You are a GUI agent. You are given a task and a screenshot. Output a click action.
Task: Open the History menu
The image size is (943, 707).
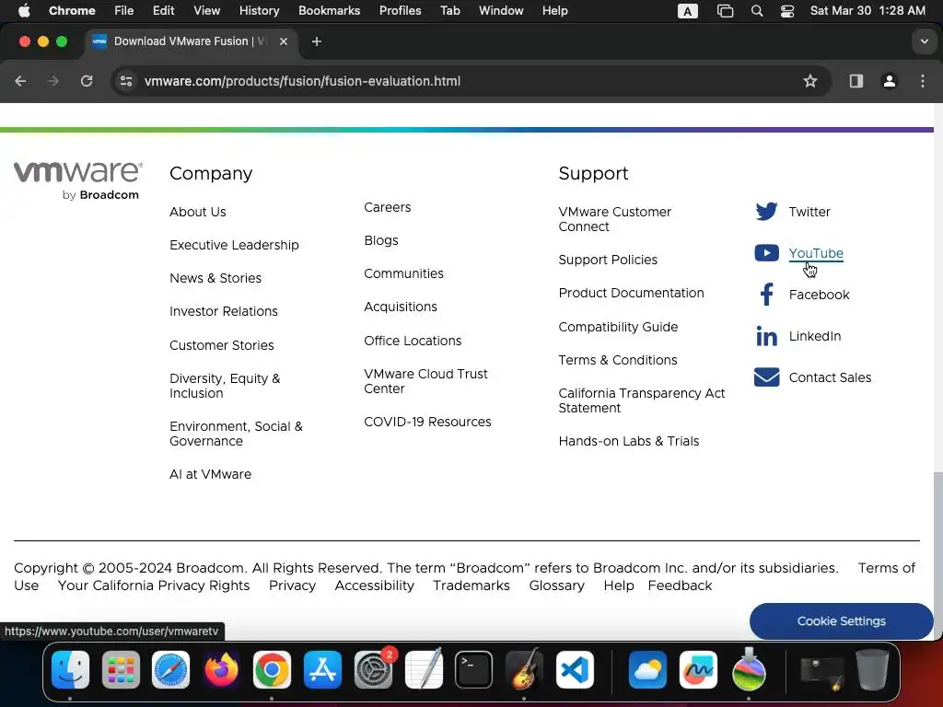[x=259, y=11]
